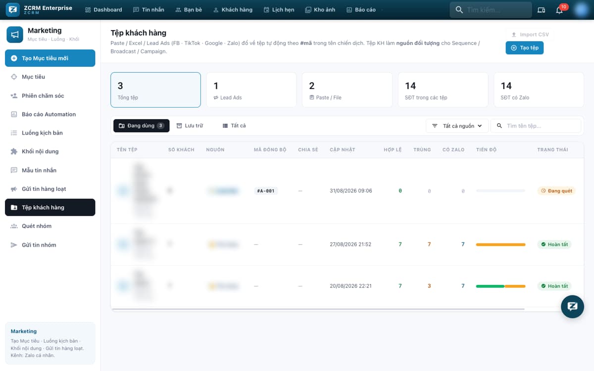Click the date 31/08/2026 09:06
The height and width of the screenshot is (371, 594).
point(351,190)
